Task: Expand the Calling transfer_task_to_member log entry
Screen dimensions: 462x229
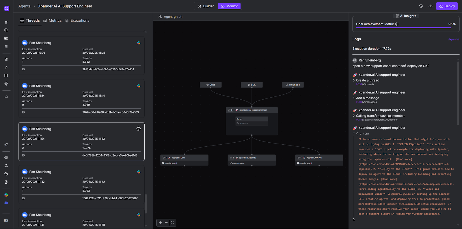Action: [x=354, y=116]
